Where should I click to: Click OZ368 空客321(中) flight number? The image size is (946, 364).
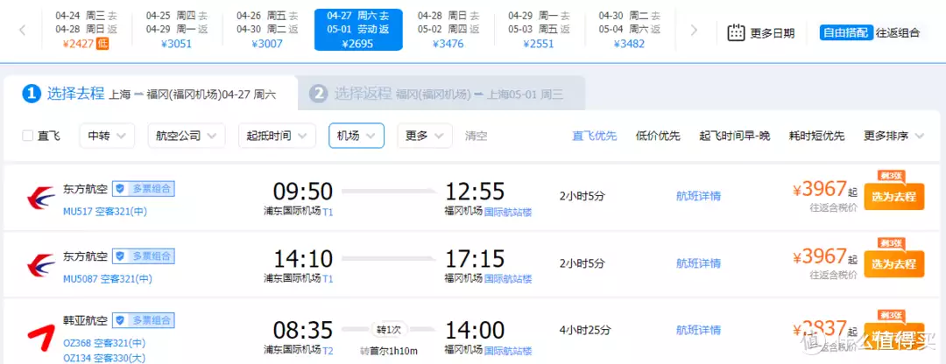point(104,343)
